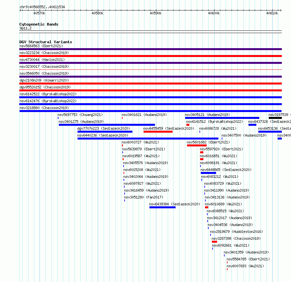Open nsv3401275 (Audano2019) variant label
291x282 pixels.
81,122
